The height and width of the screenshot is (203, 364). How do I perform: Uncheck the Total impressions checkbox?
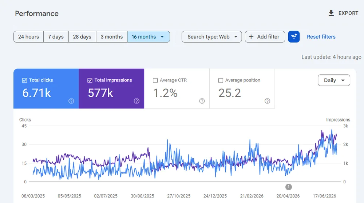pos(90,80)
